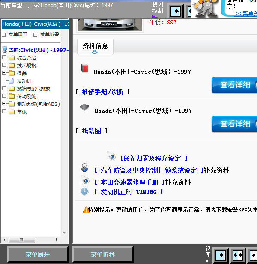The height and width of the screenshot is (264, 257).
Task: Click the padlock anti-theft icon
Action: (85, 168)
